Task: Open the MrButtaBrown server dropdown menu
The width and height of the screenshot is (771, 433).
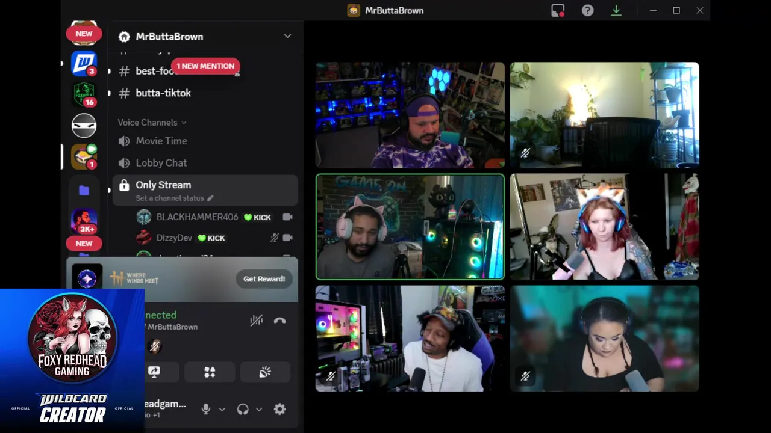Action: click(x=287, y=36)
